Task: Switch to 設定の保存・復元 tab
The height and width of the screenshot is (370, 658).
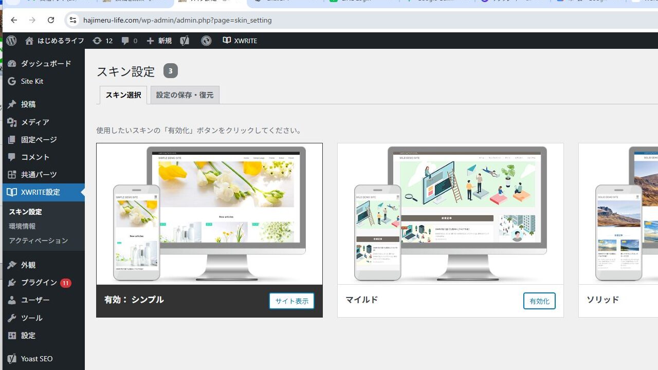Action: (185, 95)
